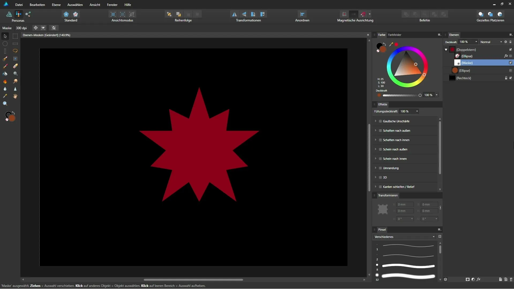Viewport: 514px width, 289px height.
Task: Switch to the Farbfelder tab
Action: (x=395, y=35)
